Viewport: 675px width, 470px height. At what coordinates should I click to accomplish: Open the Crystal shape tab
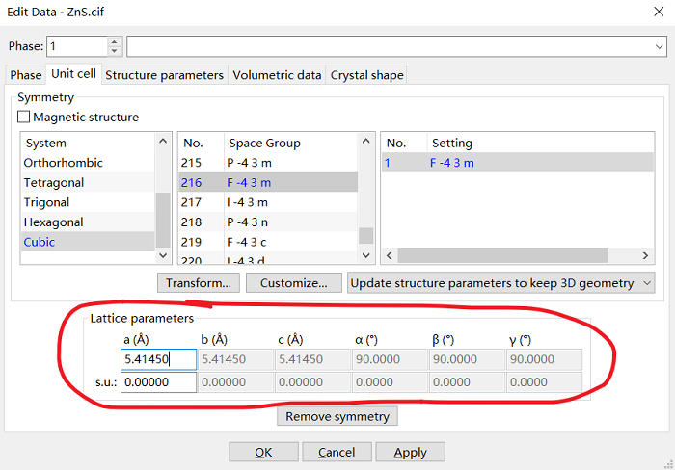click(x=366, y=75)
